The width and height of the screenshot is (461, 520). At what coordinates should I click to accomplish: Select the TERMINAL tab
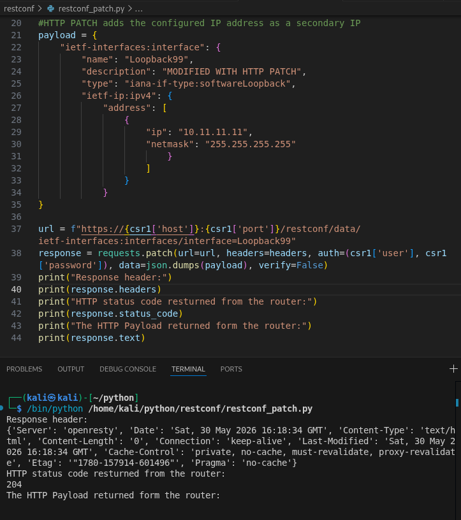tap(188, 369)
